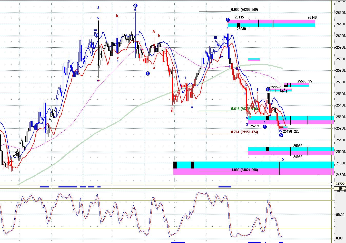The height and width of the screenshot is (243, 346).
Task: Select the 25000 price axis label
Action: point(341,152)
